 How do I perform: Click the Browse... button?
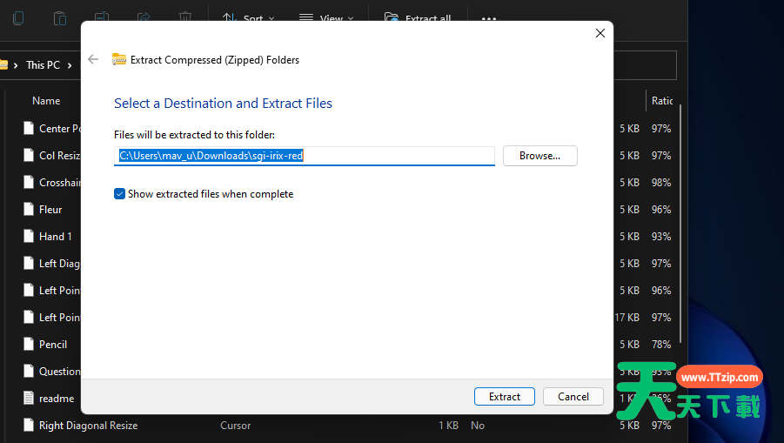pyautogui.click(x=539, y=156)
